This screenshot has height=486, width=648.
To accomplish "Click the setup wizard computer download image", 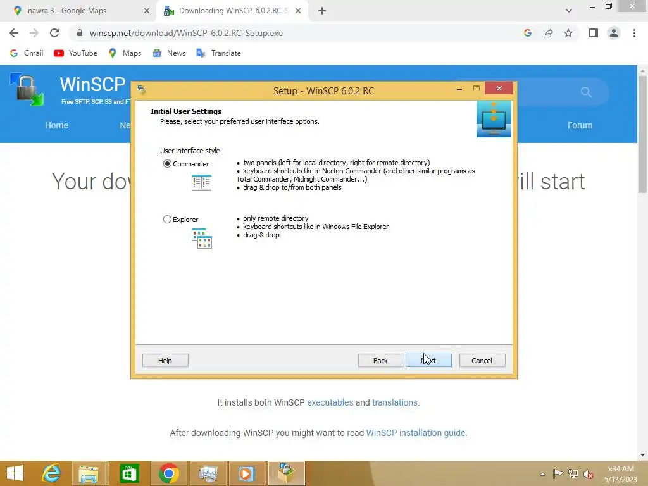I will click(494, 119).
